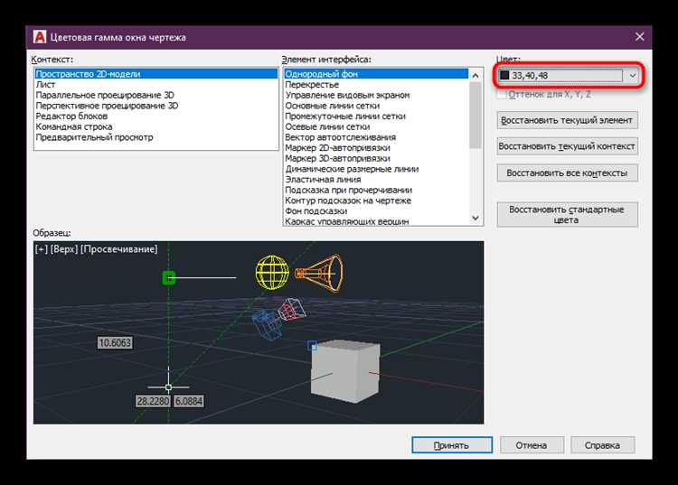Select Командная строка context

[x=155, y=127]
